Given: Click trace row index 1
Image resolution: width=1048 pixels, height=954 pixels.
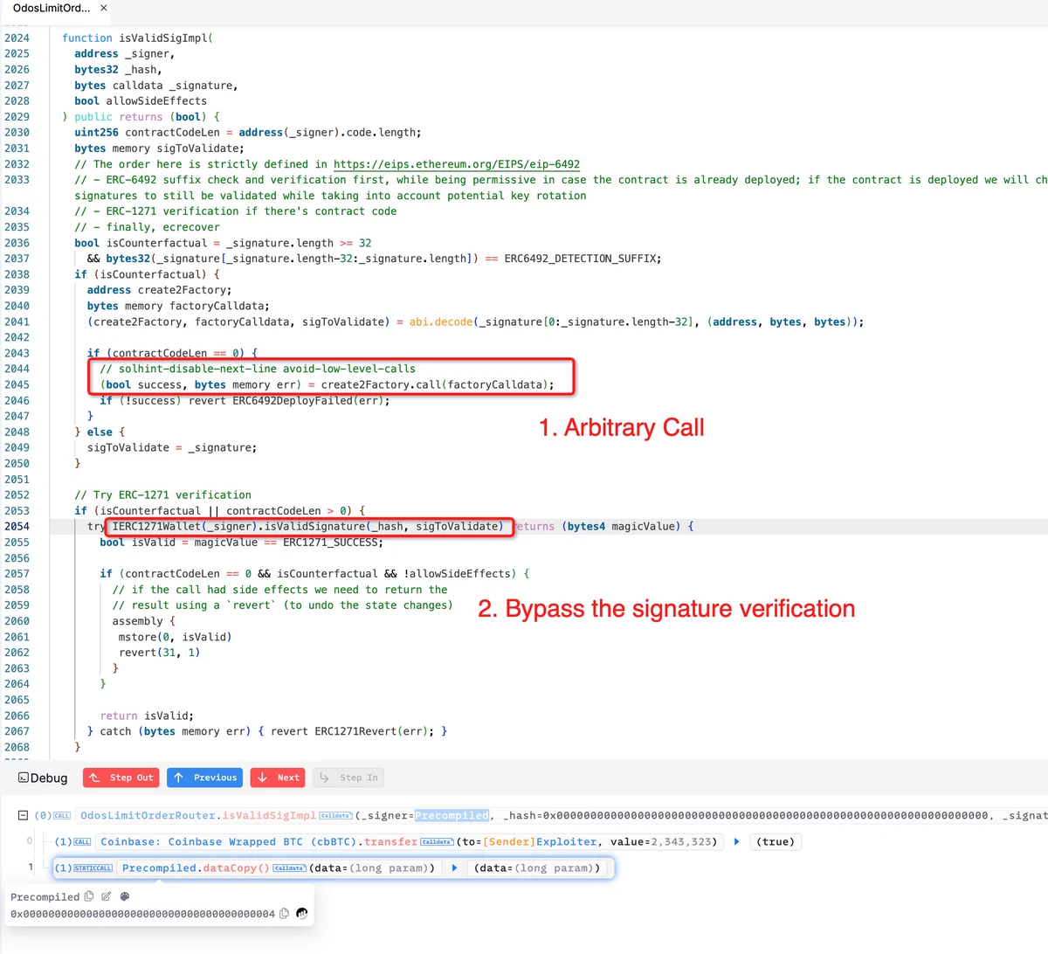Looking at the screenshot, I should tap(30, 868).
